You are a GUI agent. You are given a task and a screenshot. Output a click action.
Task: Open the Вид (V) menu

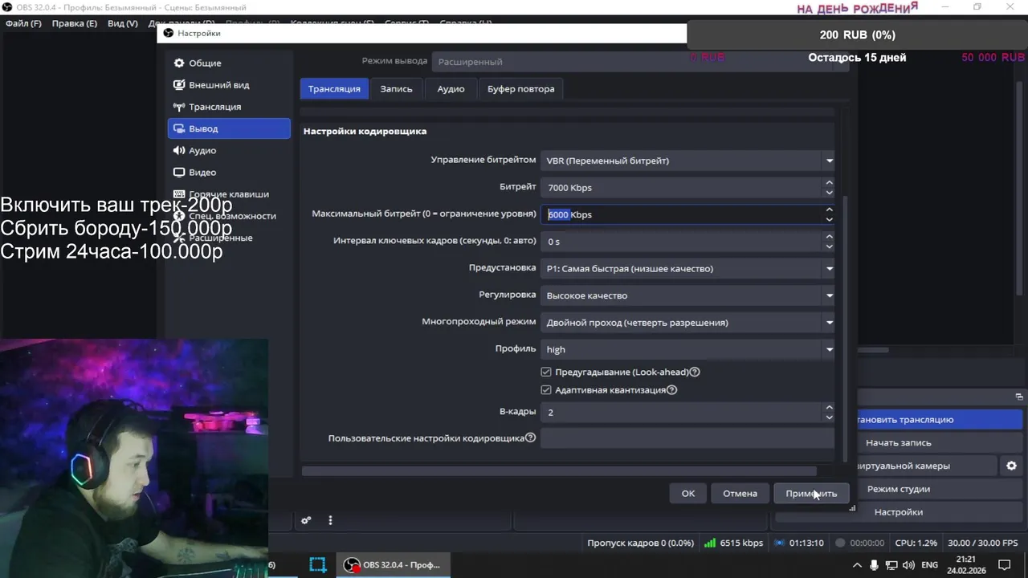(x=122, y=23)
